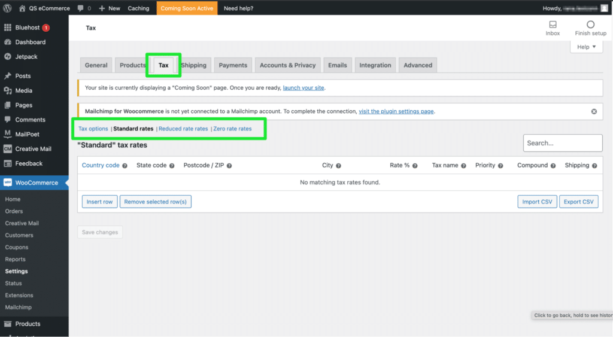The height and width of the screenshot is (337, 613).
Task: Open WooCommerce Customers submenu item
Action: 19,235
